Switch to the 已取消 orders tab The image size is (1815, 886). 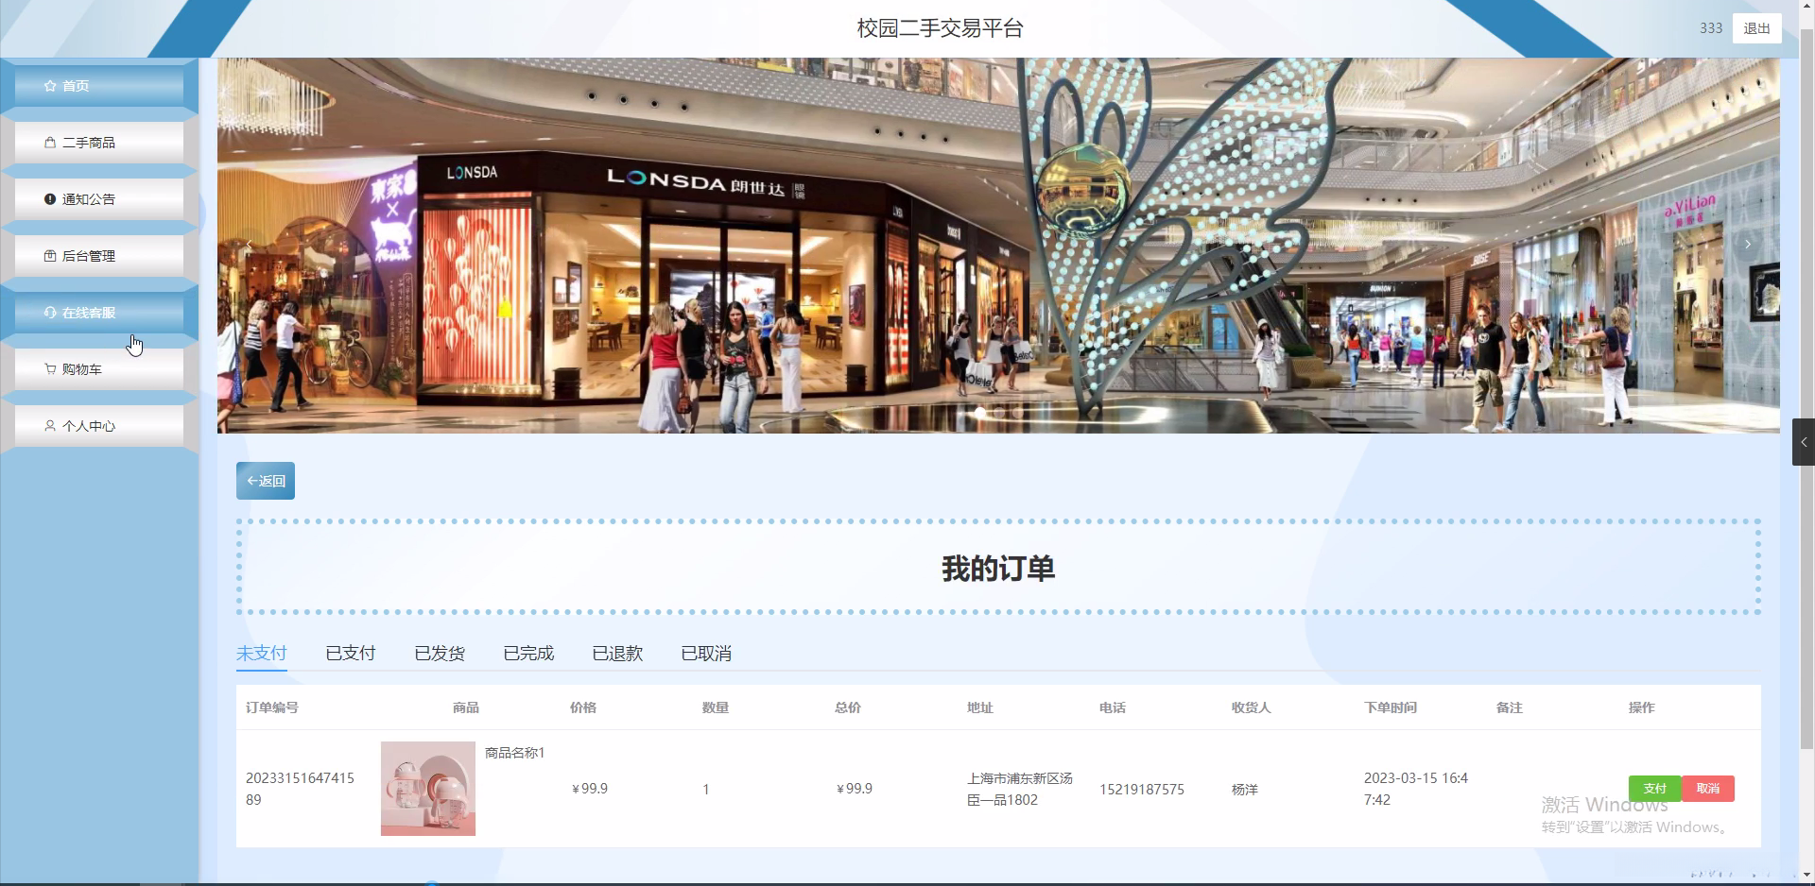706,654
